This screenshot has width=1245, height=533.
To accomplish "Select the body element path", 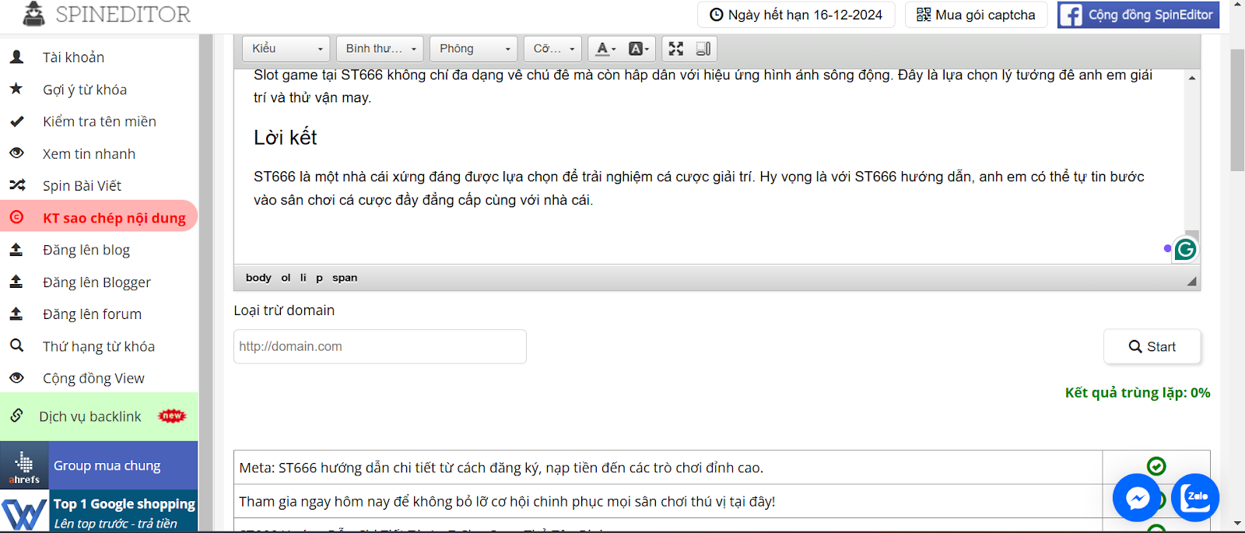I will (x=258, y=278).
